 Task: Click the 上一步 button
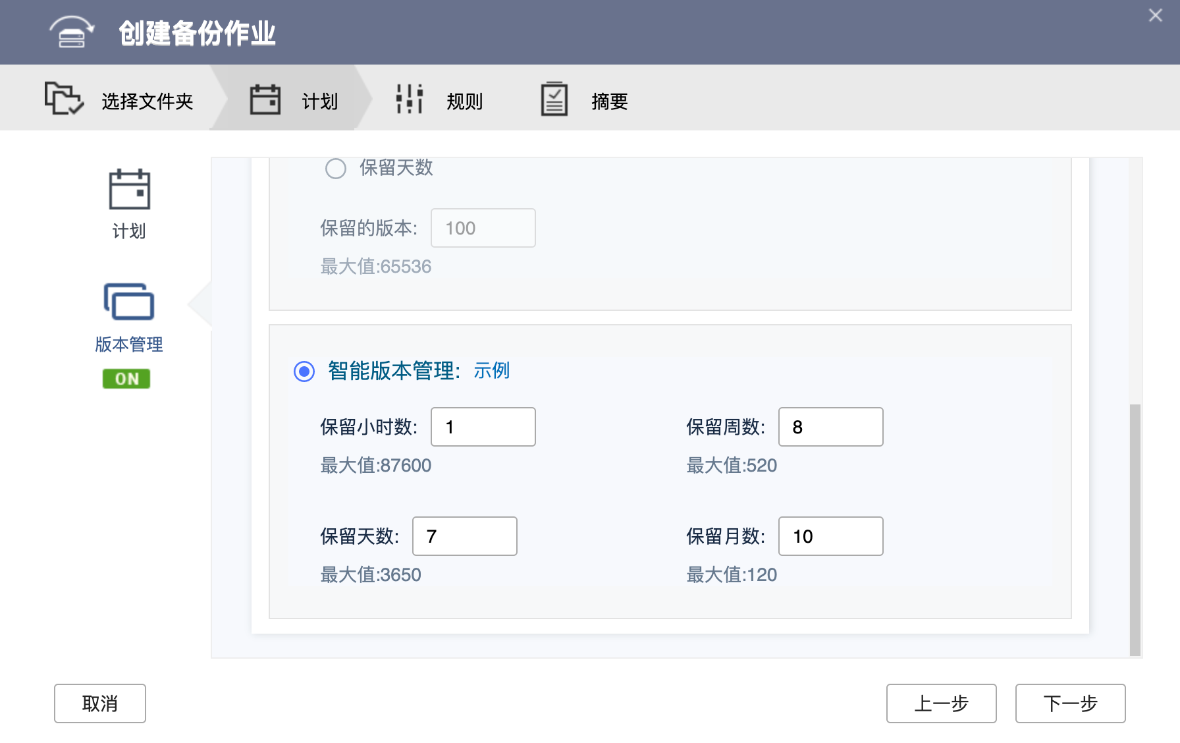(x=941, y=703)
